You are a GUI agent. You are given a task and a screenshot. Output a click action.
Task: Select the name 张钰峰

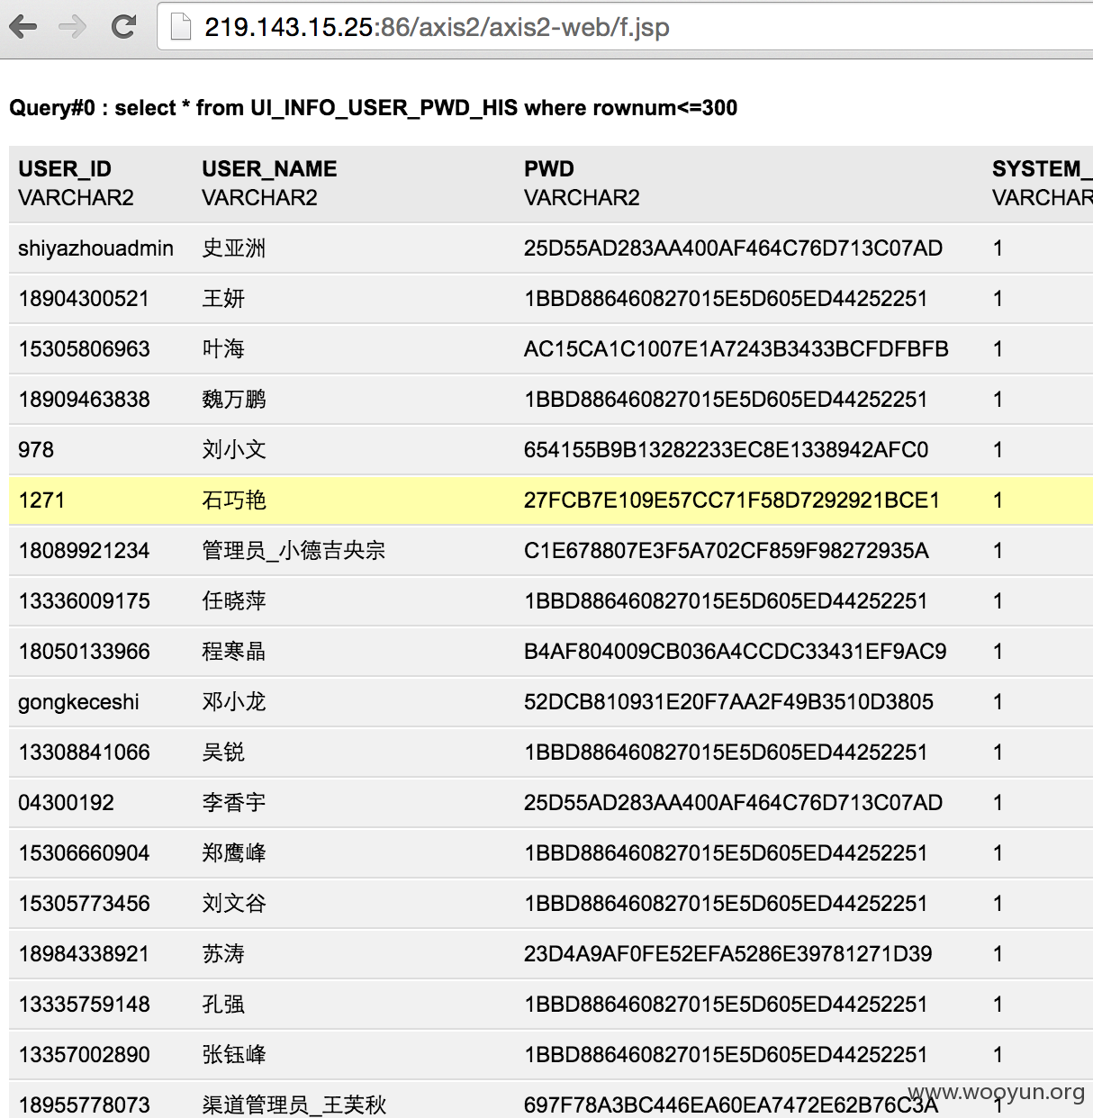coord(234,1055)
